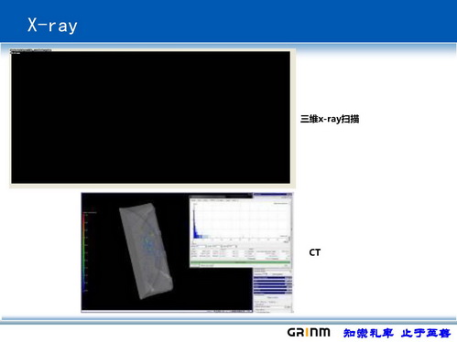457x342 pixels.
Task: Click the black 3D x-ray video frame
Action: point(151,117)
